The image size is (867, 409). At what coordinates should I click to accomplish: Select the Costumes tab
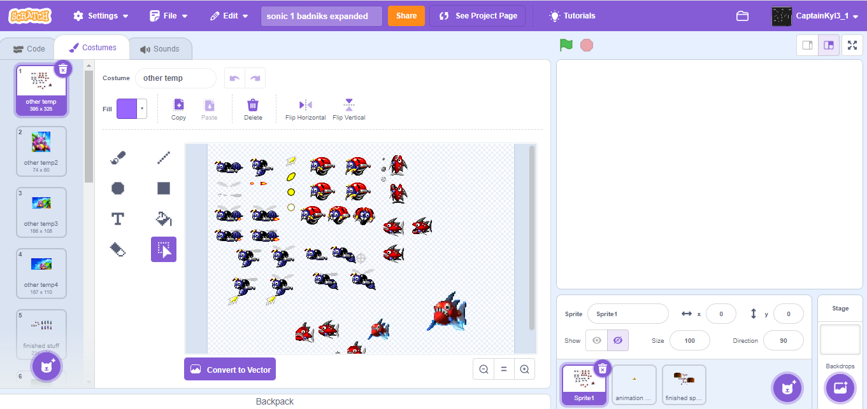click(93, 48)
